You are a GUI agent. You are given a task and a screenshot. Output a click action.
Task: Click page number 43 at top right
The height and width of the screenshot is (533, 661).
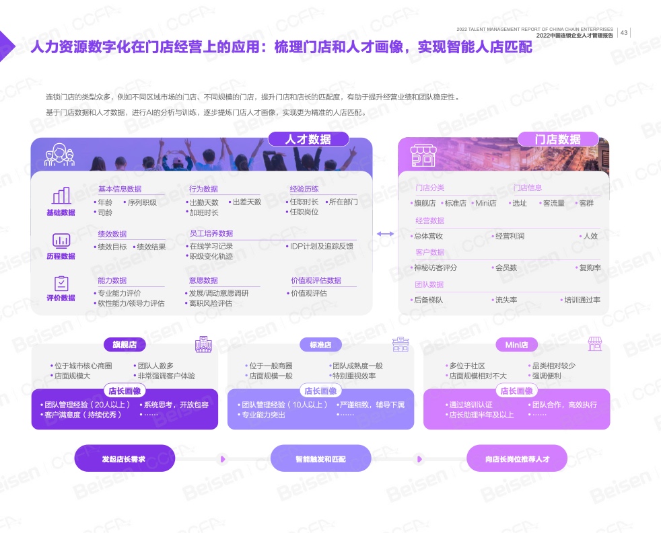point(624,32)
